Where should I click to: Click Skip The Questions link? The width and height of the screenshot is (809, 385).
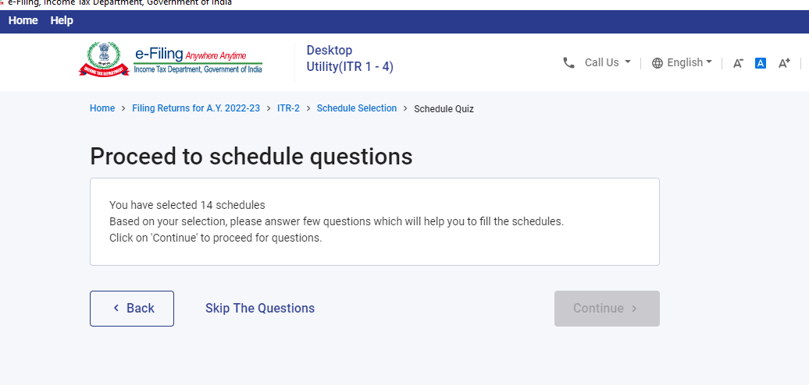coord(259,309)
